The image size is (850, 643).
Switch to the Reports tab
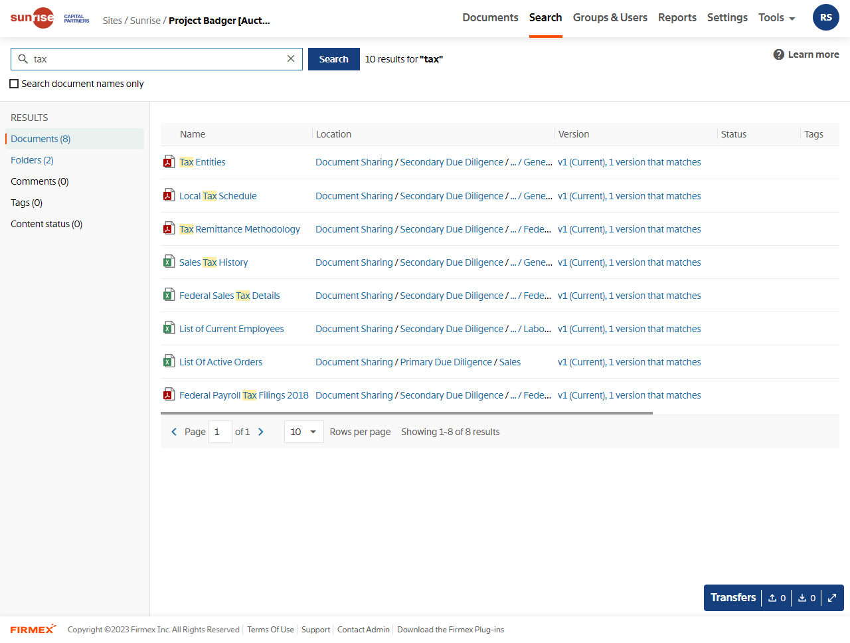pyautogui.click(x=677, y=17)
